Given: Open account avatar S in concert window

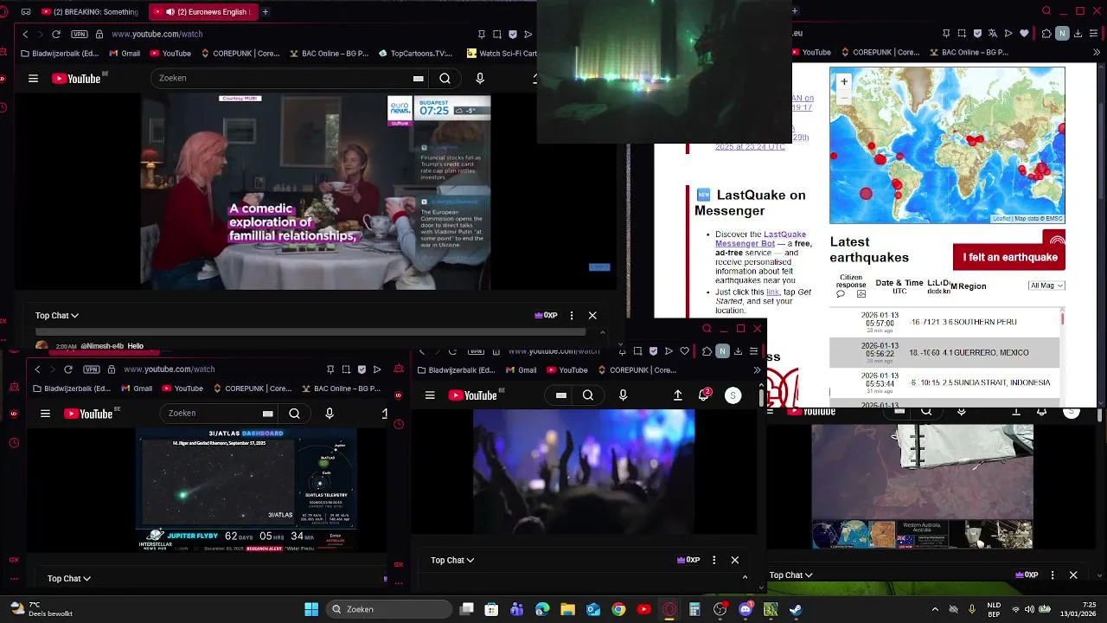Looking at the screenshot, I should point(733,395).
